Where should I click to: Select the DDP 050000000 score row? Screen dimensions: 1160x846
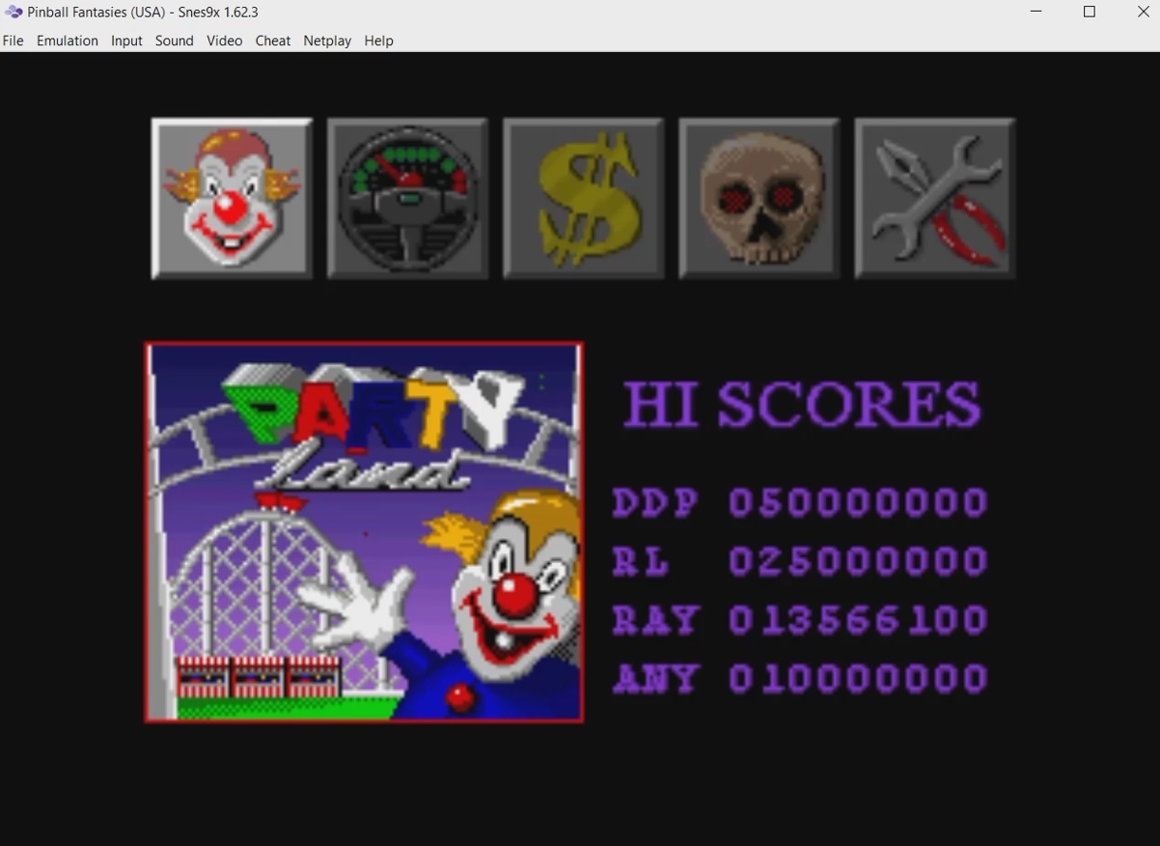tap(800, 502)
